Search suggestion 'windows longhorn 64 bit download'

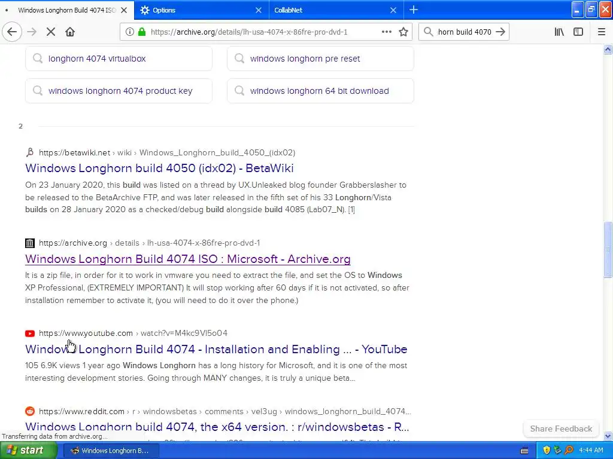pos(321,91)
